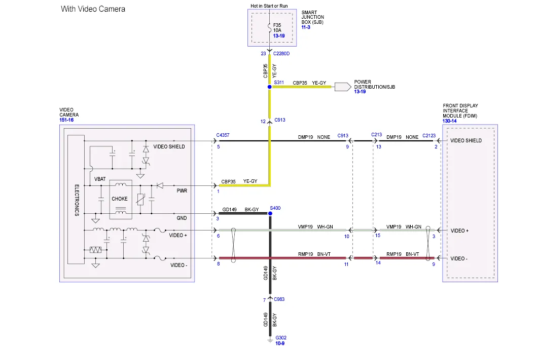Click the 'VIDEO CAMERA' component label
This screenshot has width=537, height=346.
pos(69,112)
